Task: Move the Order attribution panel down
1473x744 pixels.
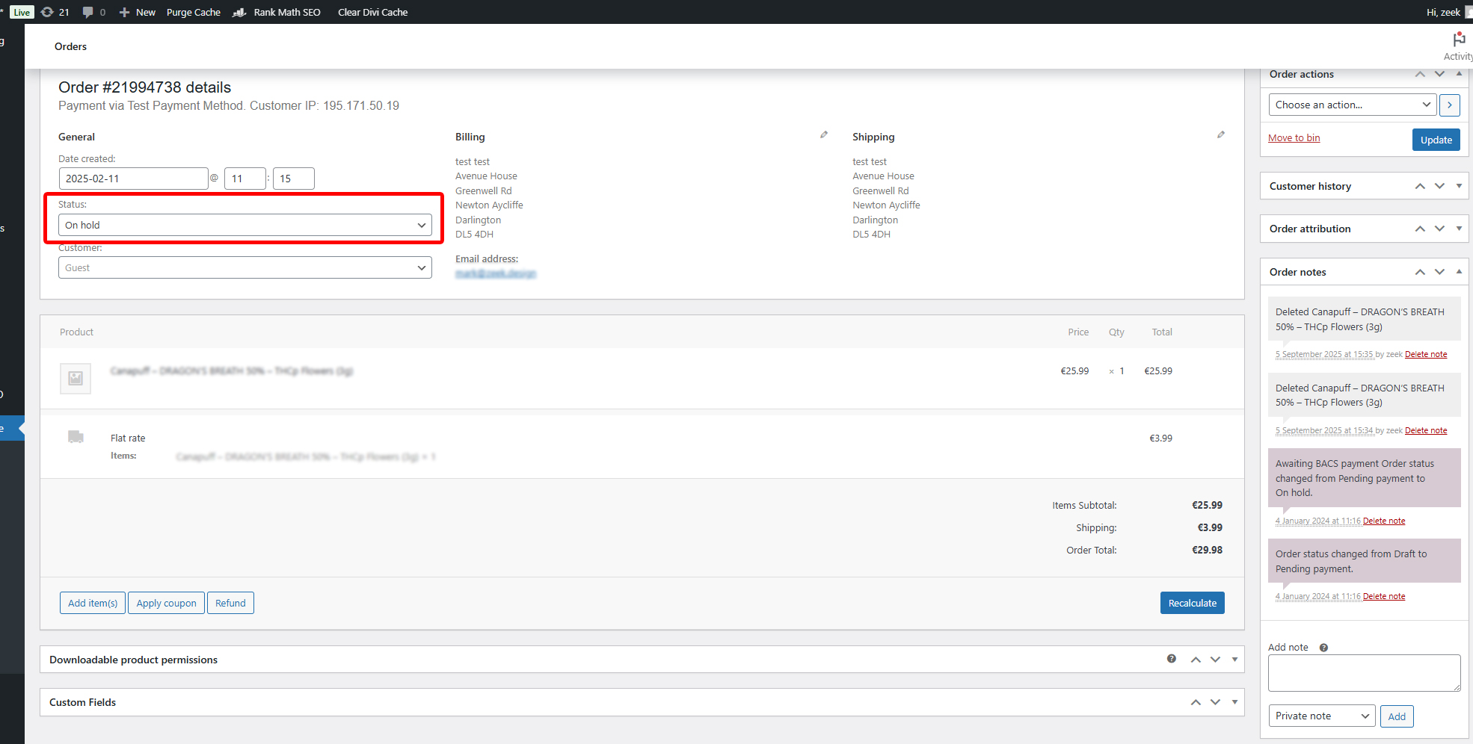Action: click(x=1439, y=229)
